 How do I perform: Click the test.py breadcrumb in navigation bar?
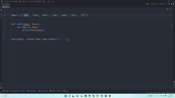[8, 4]
